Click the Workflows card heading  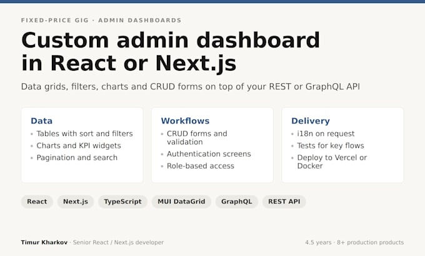(x=185, y=121)
